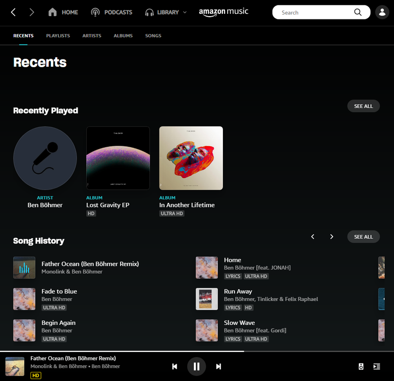The width and height of the screenshot is (394, 381).
Task: Play Home via its cover art
Action: (x=207, y=268)
